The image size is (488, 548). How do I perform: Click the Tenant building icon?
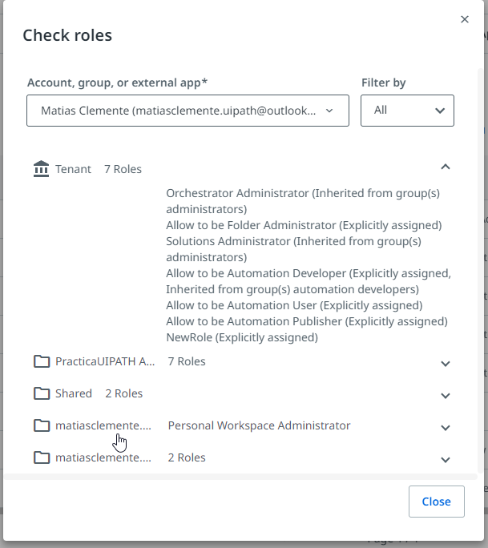[41, 169]
